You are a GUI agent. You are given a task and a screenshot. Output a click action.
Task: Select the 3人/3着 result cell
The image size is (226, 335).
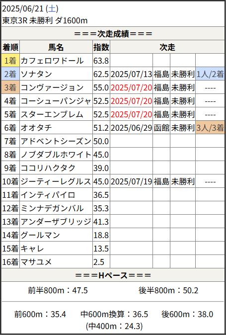(x=210, y=128)
